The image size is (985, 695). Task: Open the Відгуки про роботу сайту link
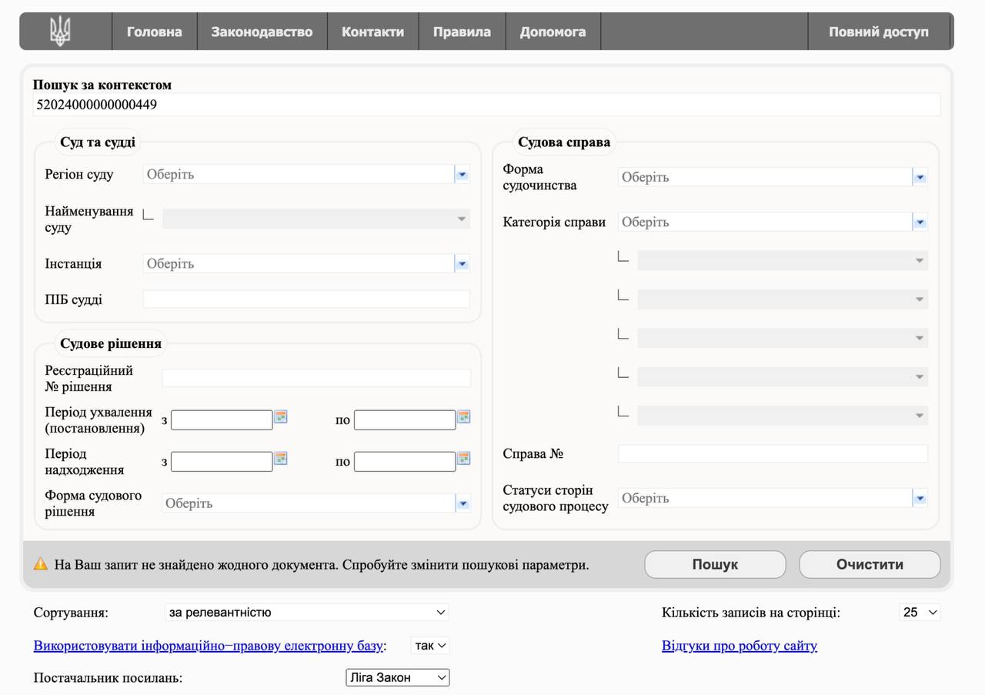pyautogui.click(x=739, y=646)
